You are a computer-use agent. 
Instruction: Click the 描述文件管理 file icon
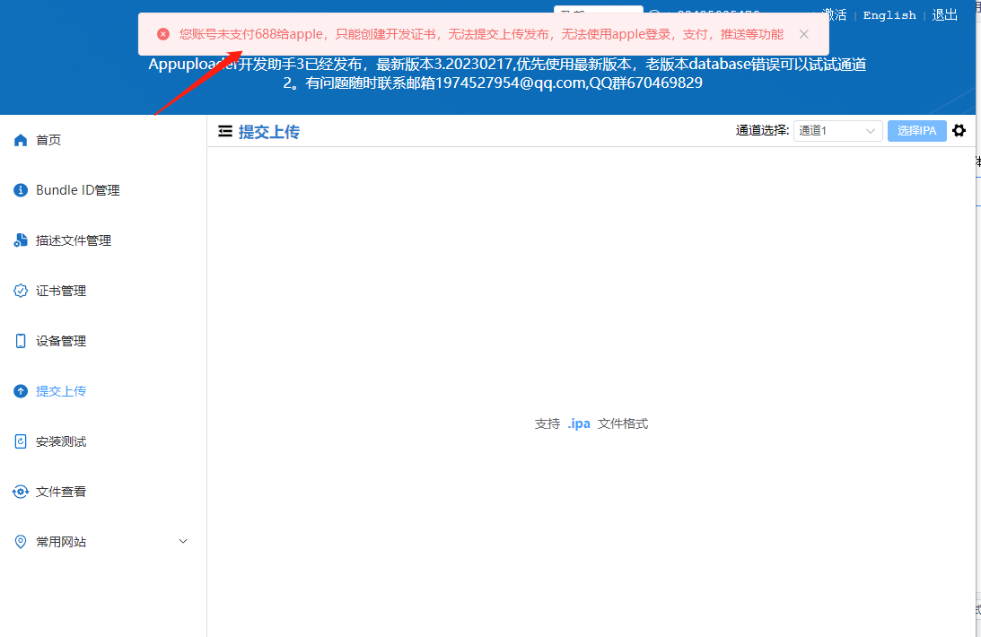(21, 240)
